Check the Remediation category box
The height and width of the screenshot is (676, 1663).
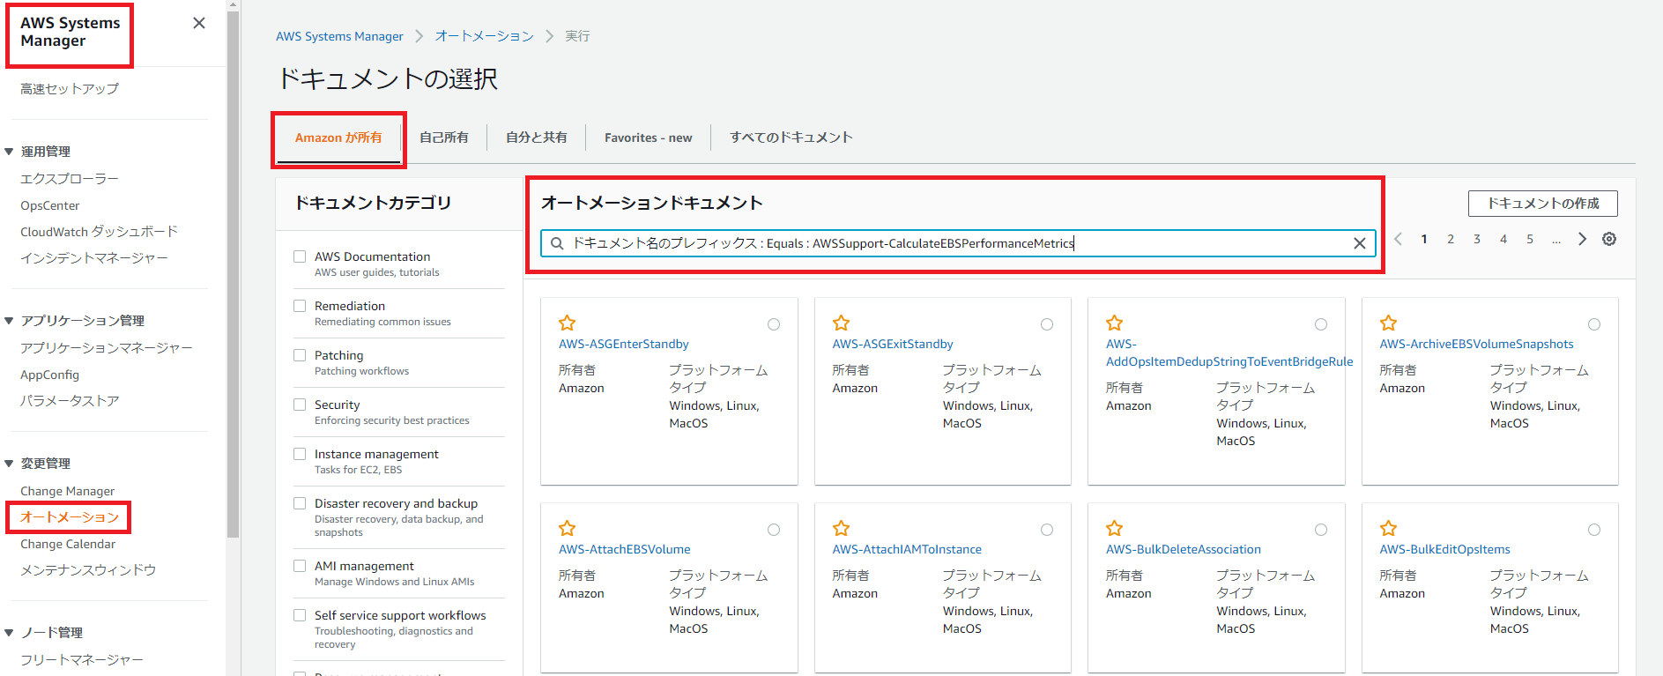pos(300,306)
